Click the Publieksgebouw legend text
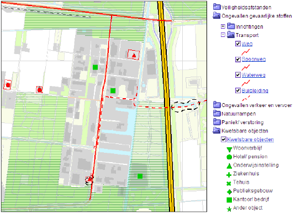This screenshot has height=214, width=296. (x=253, y=191)
